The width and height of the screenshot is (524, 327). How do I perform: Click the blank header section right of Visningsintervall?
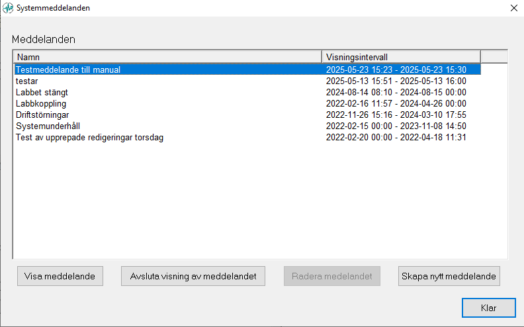click(494, 57)
